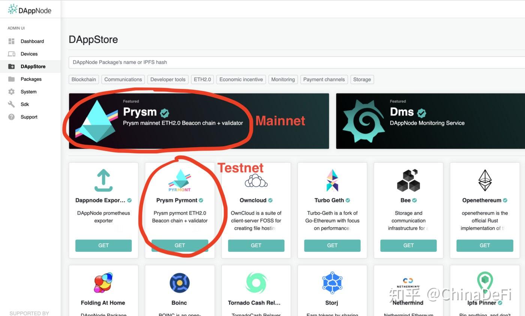Click the verified badge next to Dms
The image size is (525, 316).
(x=421, y=113)
